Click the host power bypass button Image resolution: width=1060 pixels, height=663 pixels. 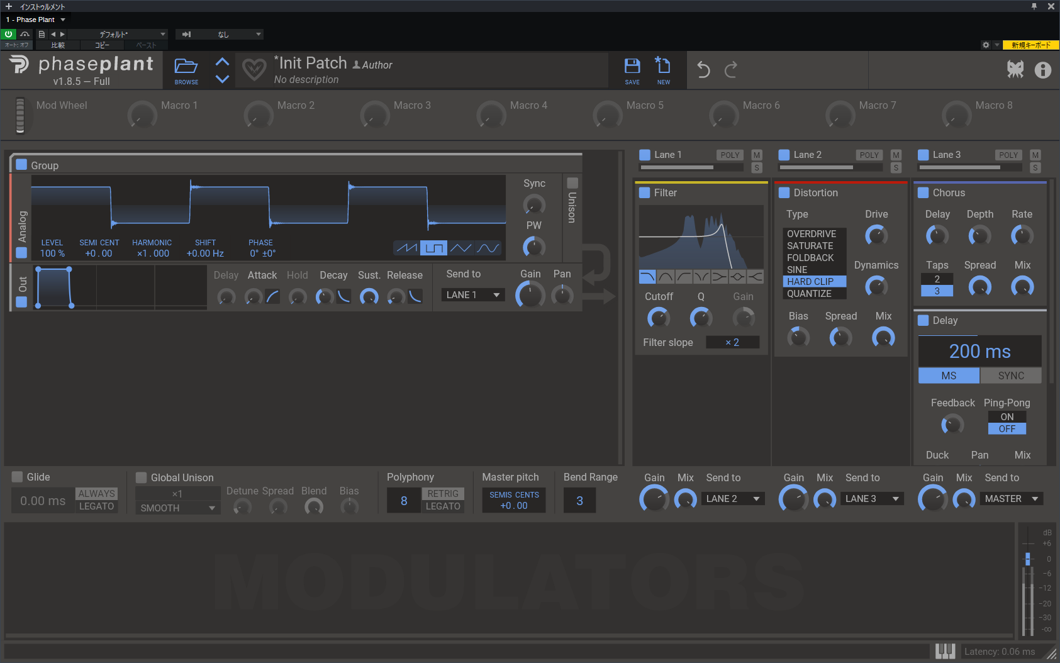(x=9, y=34)
